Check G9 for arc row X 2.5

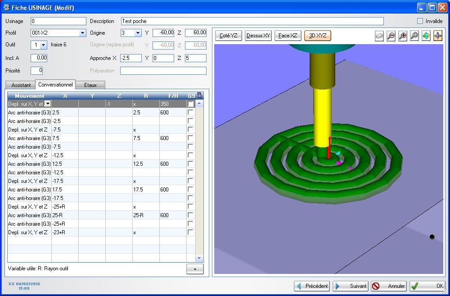(x=190, y=112)
